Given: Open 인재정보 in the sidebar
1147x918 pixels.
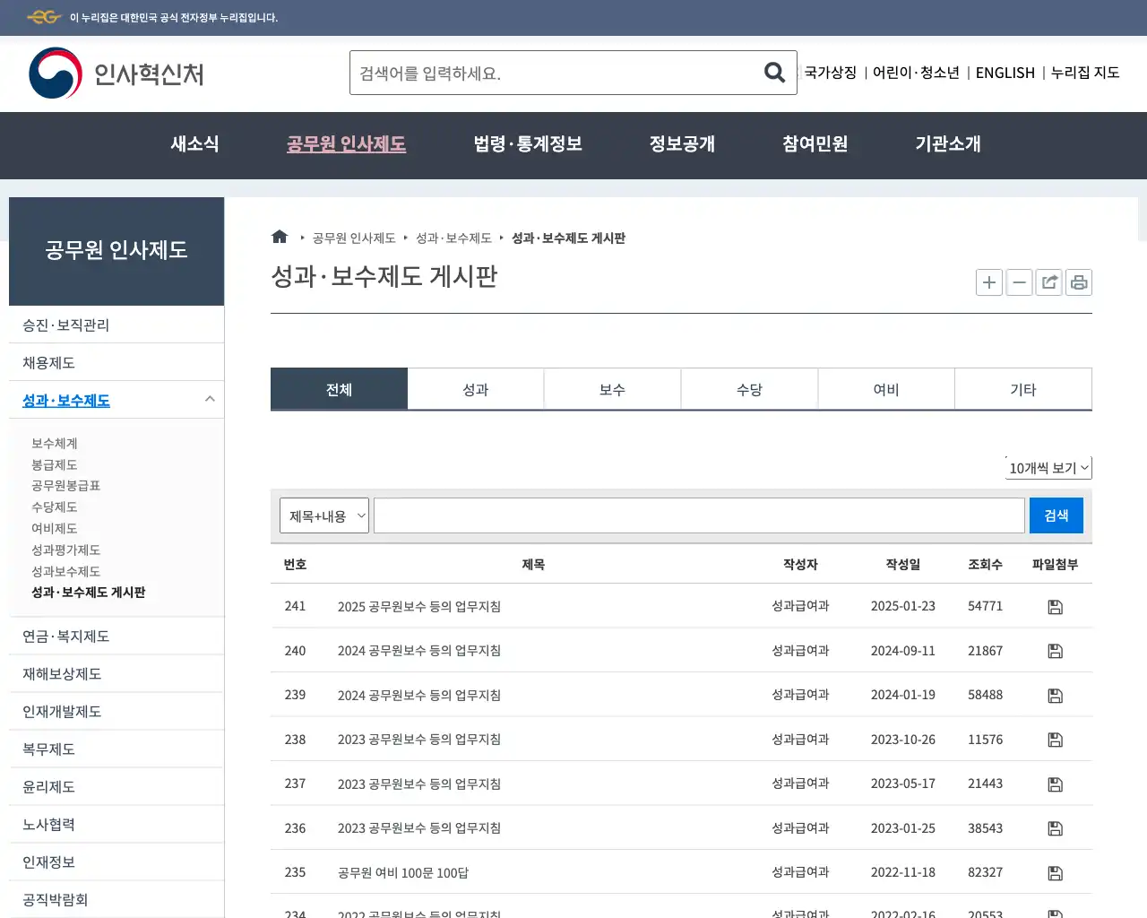Looking at the screenshot, I should click(116, 862).
